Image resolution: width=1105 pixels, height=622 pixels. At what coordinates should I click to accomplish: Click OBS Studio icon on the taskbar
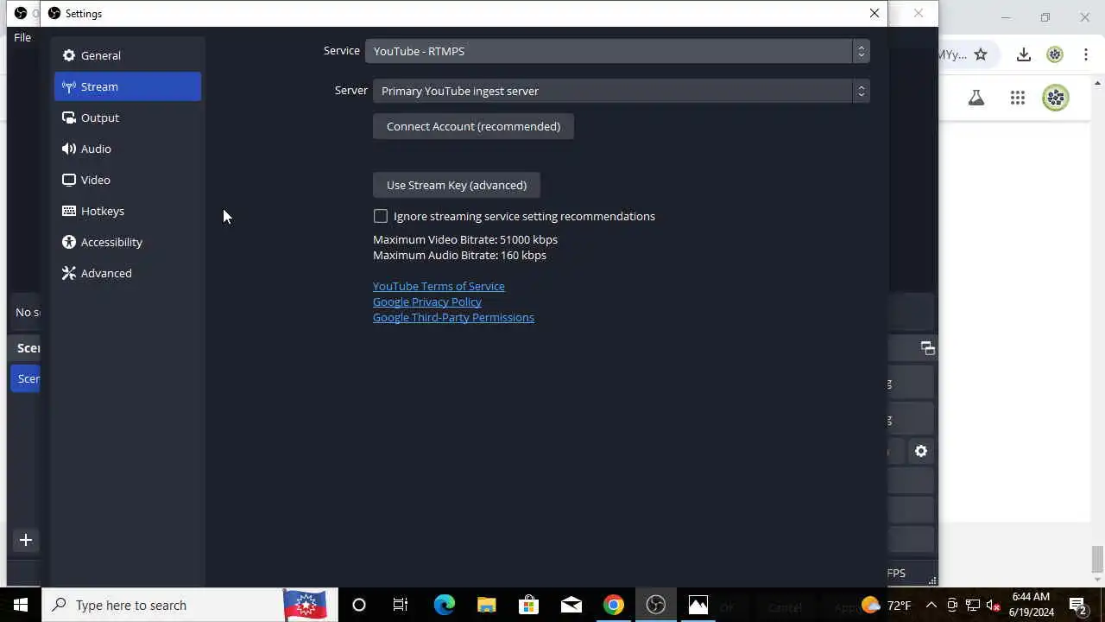click(x=656, y=605)
